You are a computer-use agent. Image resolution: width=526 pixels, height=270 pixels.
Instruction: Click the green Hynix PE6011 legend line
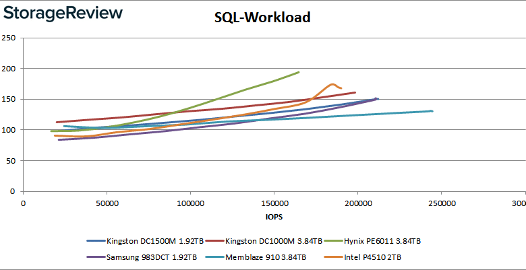[x=332, y=241]
